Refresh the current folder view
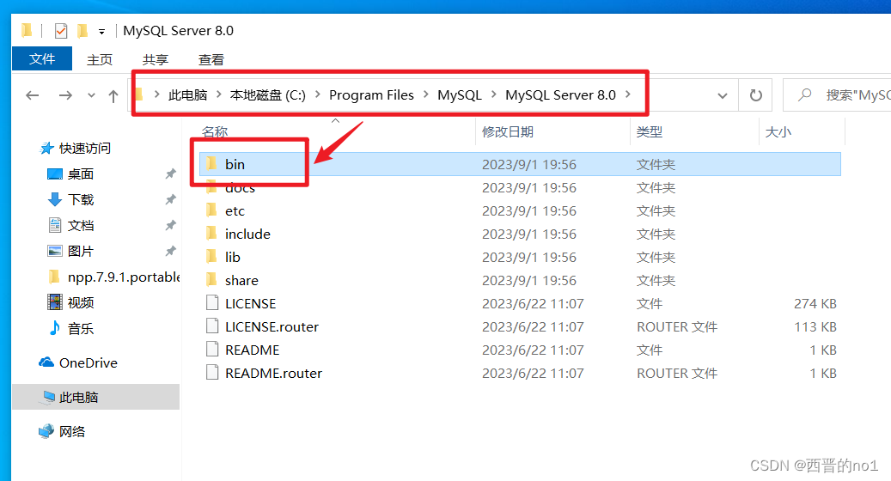The width and height of the screenshot is (891, 481). pyautogui.click(x=755, y=95)
